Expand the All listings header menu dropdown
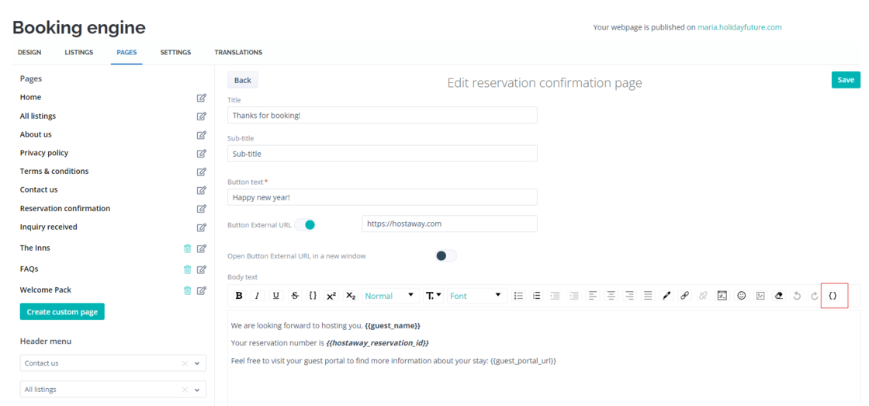Image resolution: width=869 pixels, height=406 pixels. [x=197, y=390]
